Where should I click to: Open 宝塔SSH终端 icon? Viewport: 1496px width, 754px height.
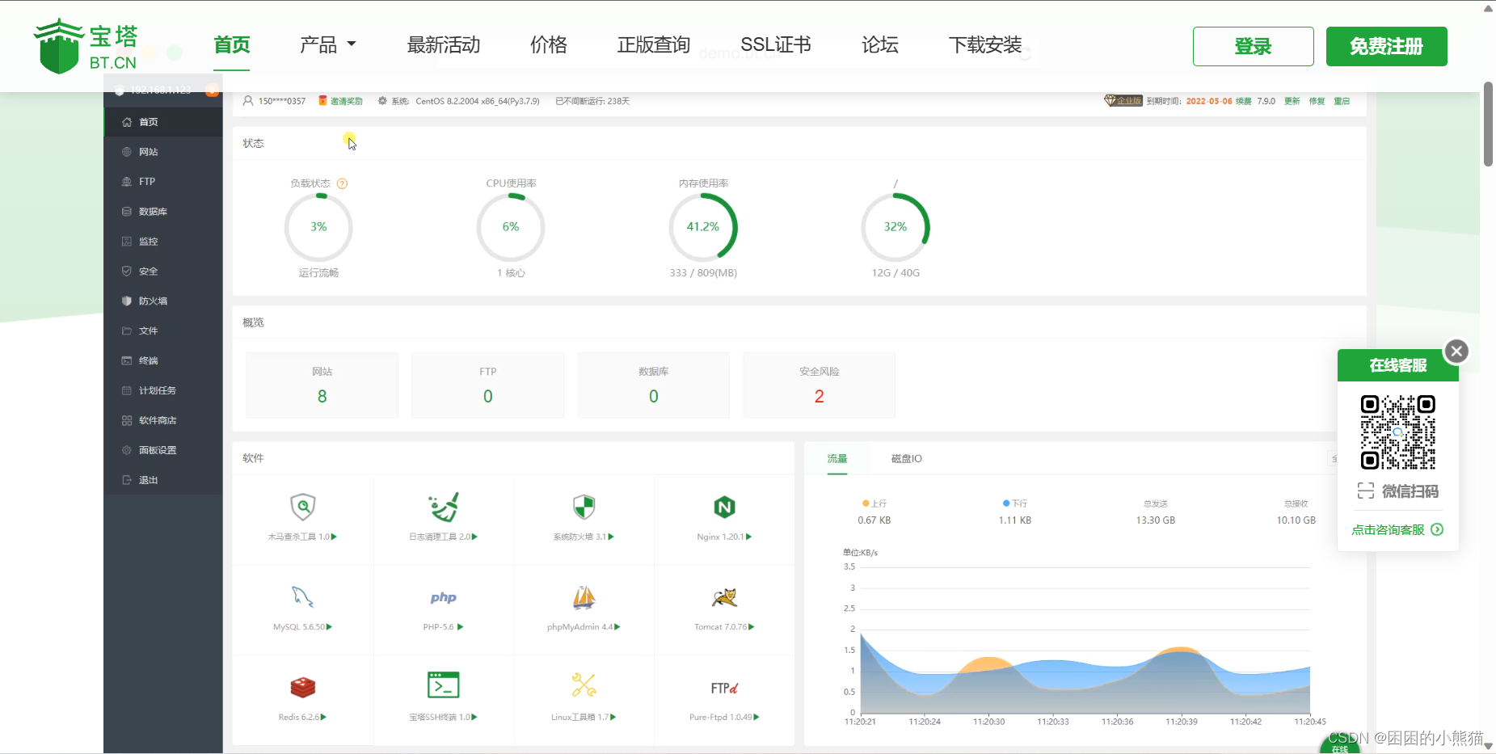(x=443, y=685)
